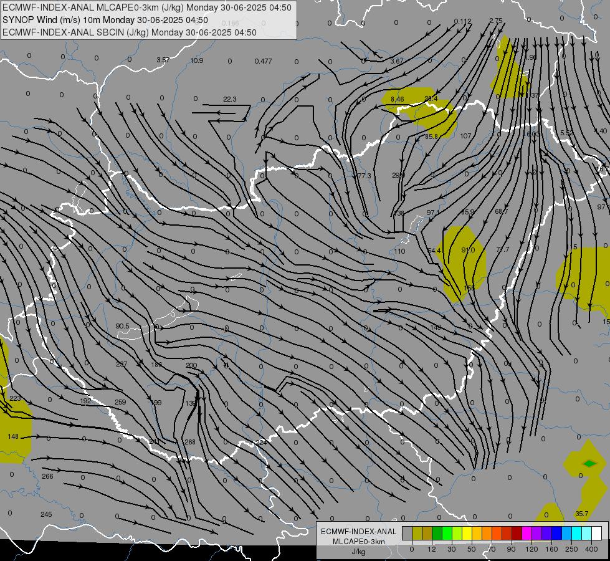Click the map value 224
Image resolution: width=610 pixels, height=561 pixels.
(262, 443)
